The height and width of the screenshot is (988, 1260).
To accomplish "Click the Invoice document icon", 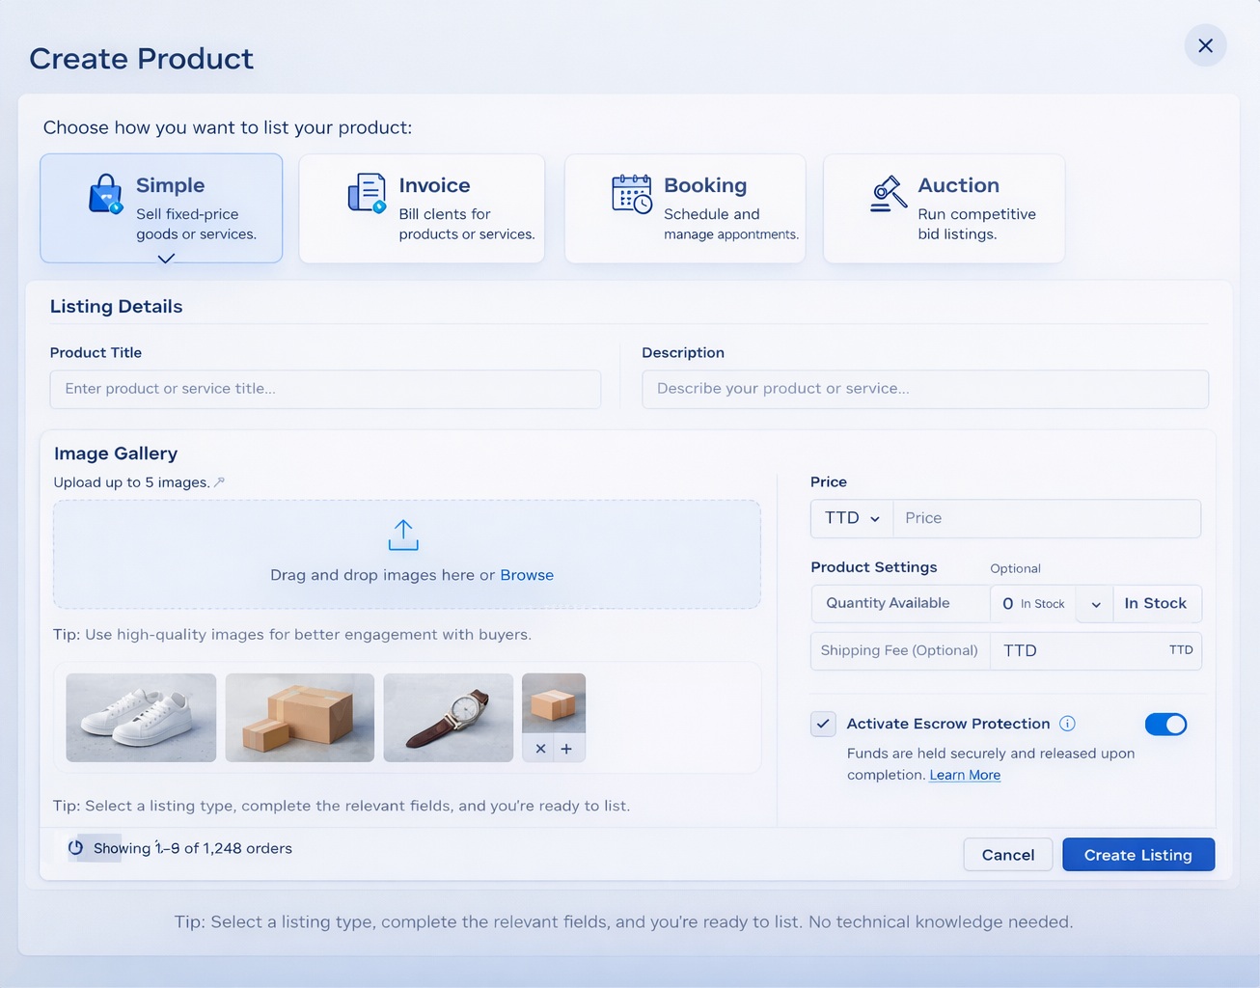I will [x=366, y=193].
